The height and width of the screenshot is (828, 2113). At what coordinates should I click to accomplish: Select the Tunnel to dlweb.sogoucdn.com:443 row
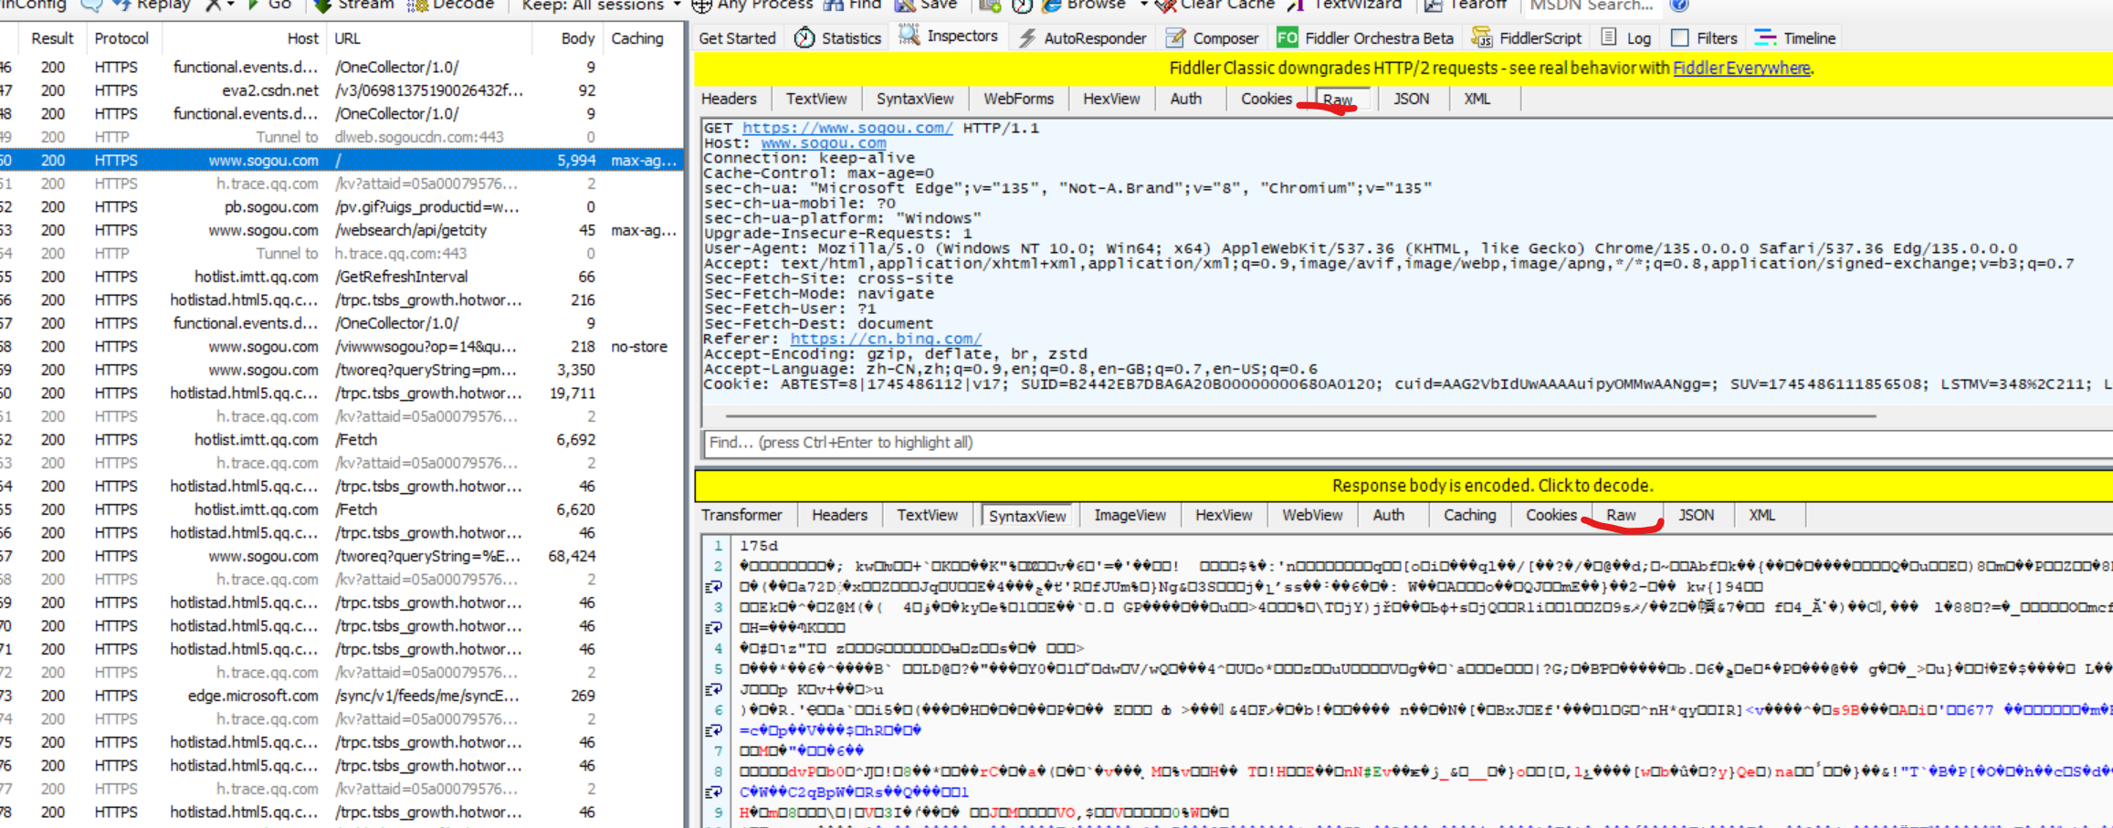342,137
